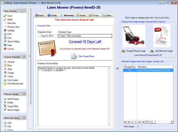Click the lawn mower primary image thumbnail

tap(134, 36)
